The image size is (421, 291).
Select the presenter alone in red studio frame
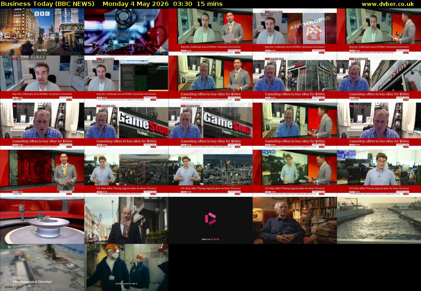42,173
